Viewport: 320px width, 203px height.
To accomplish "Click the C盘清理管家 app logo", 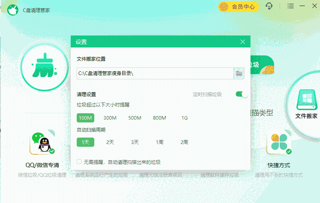I will 13,10.
